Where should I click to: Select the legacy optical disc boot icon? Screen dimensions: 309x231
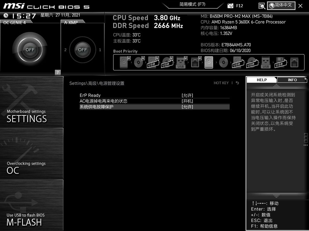(x=224, y=62)
